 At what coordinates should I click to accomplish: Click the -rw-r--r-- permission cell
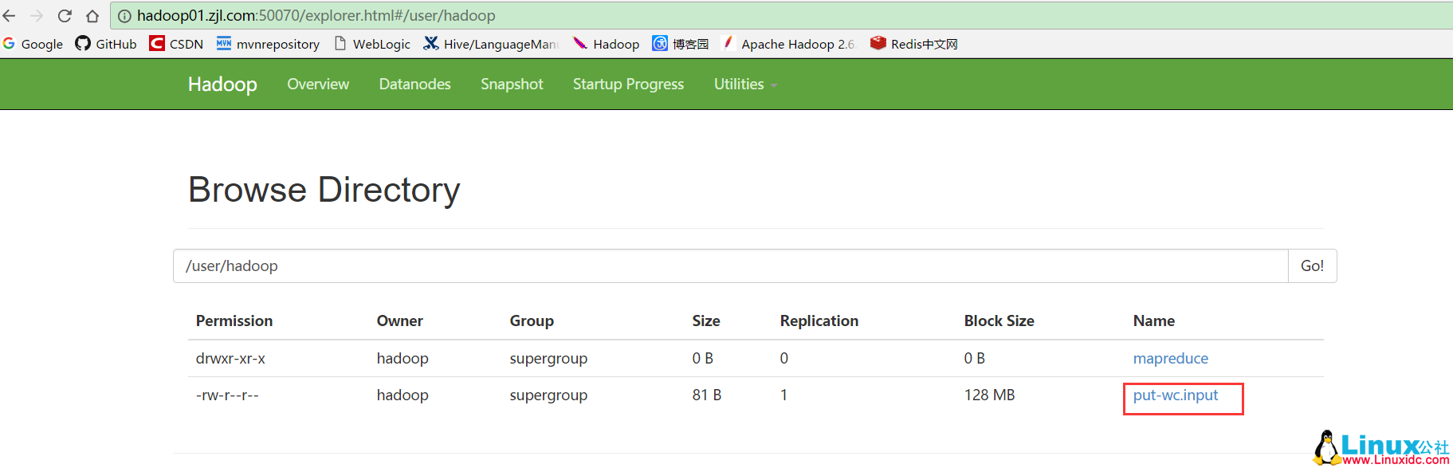227,395
